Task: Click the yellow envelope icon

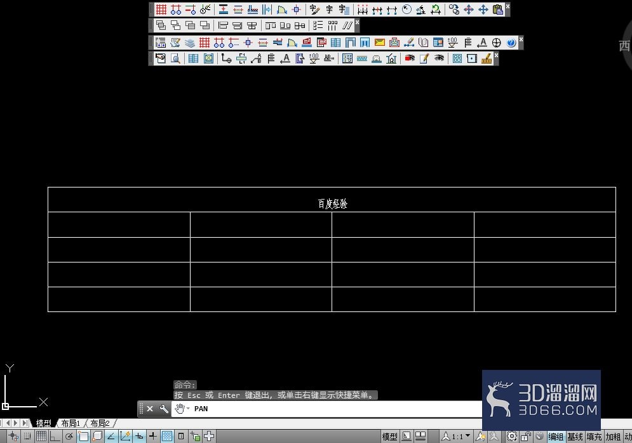Action: (x=380, y=43)
